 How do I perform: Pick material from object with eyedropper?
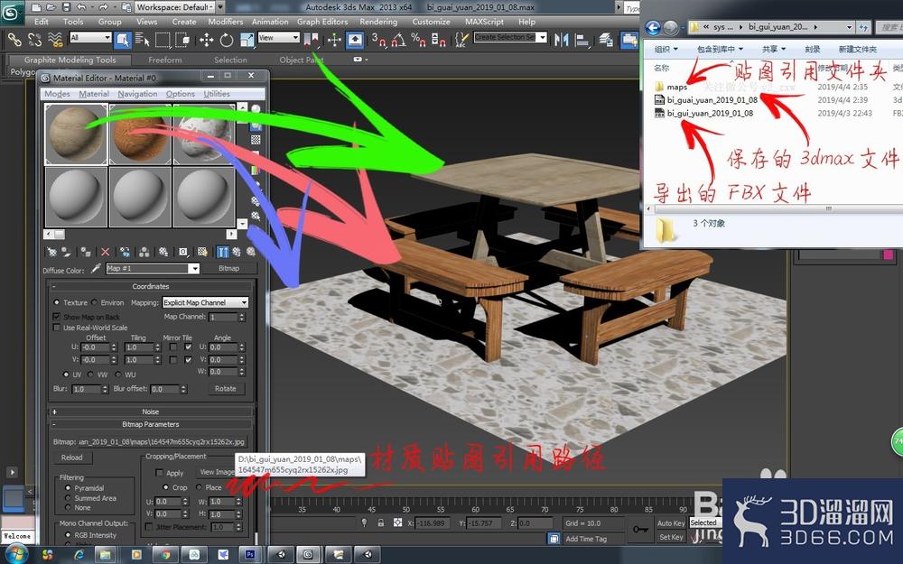coord(97,268)
